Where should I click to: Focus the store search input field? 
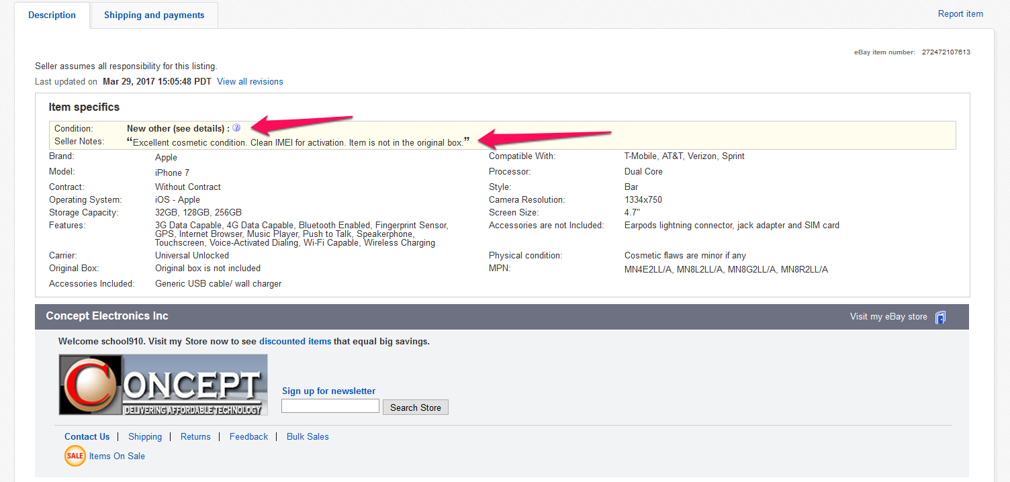tap(330, 406)
